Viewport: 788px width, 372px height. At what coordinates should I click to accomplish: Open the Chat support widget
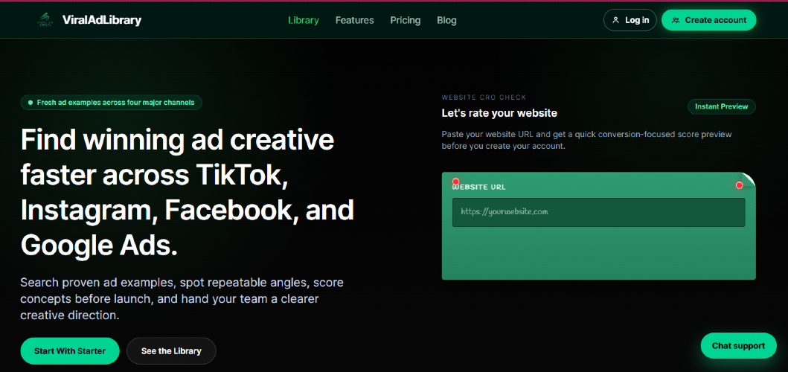738,346
